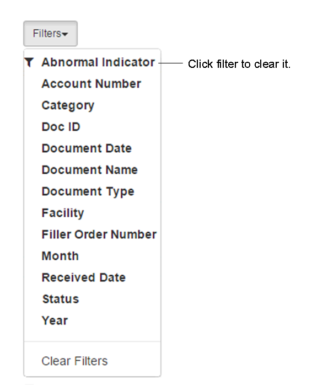This screenshot has height=385, width=312.
Task: Pick the Received Date filter
Action: [84, 277]
